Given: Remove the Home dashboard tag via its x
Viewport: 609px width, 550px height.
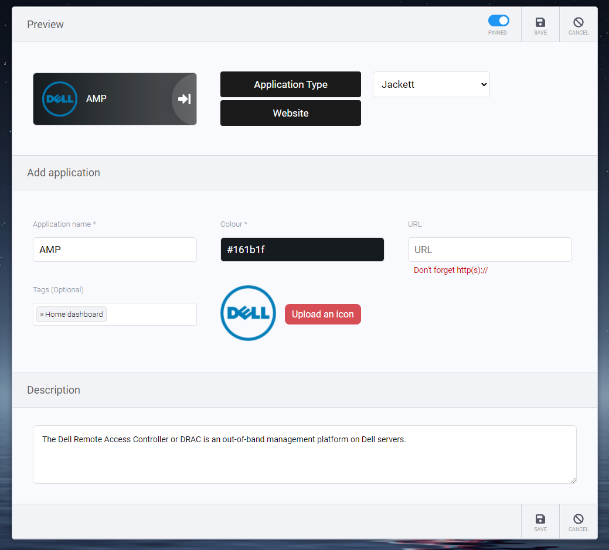Looking at the screenshot, I should [40, 314].
